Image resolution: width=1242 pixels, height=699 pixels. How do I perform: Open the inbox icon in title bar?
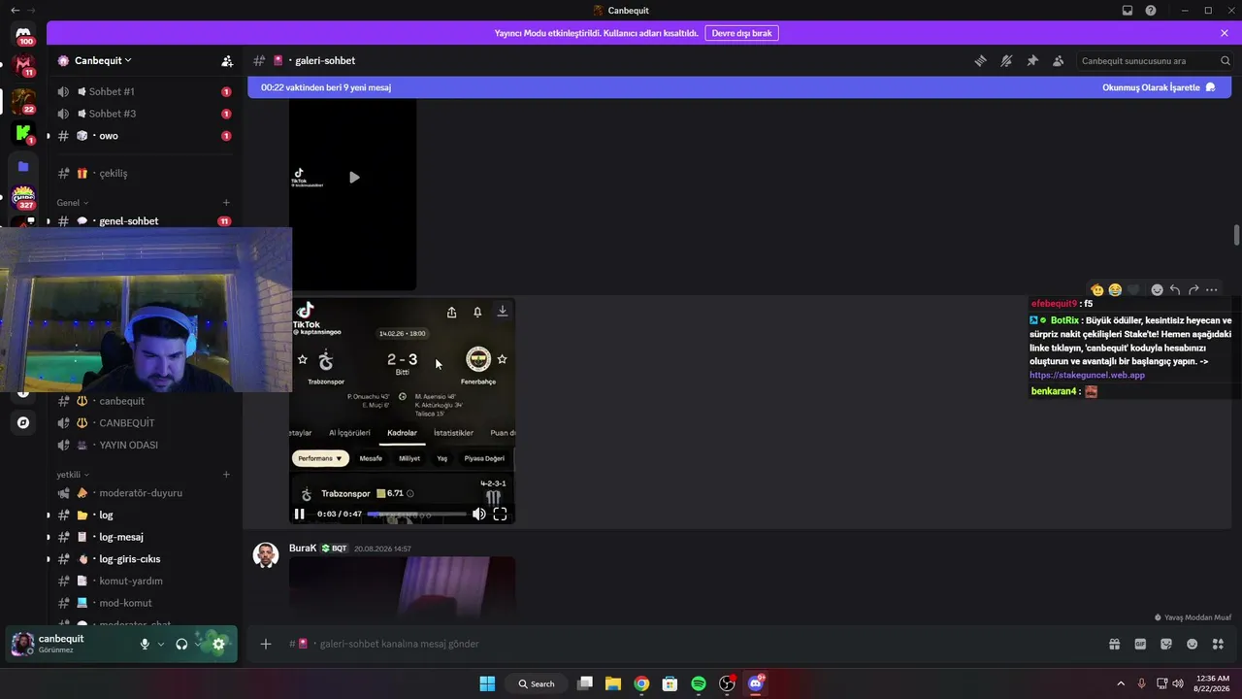[1128, 11]
